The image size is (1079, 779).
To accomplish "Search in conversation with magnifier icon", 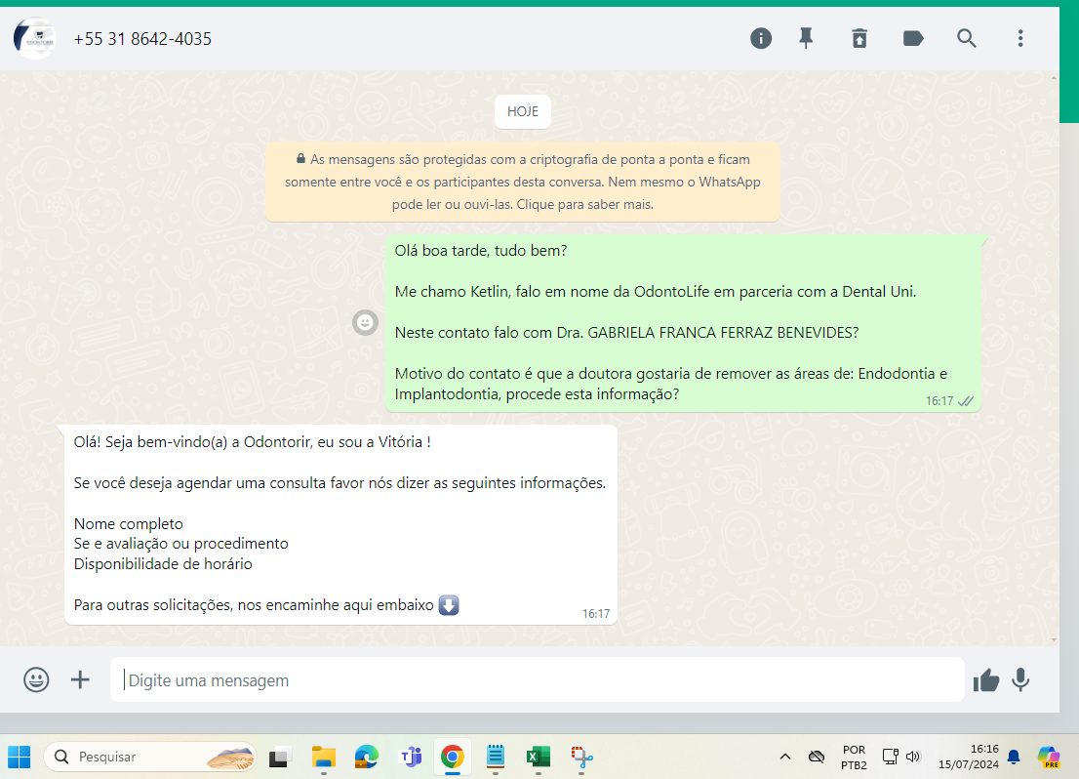I will click(x=967, y=39).
